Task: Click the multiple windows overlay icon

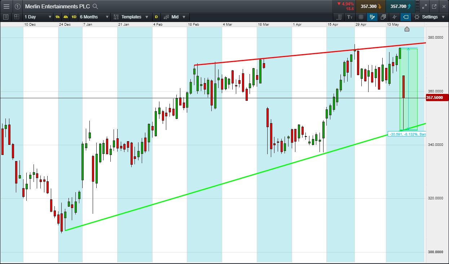Action: [383, 17]
